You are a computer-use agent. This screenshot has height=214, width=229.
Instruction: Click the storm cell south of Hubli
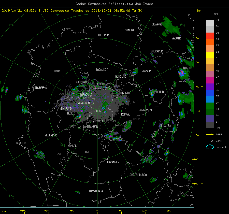click(x=80, y=117)
